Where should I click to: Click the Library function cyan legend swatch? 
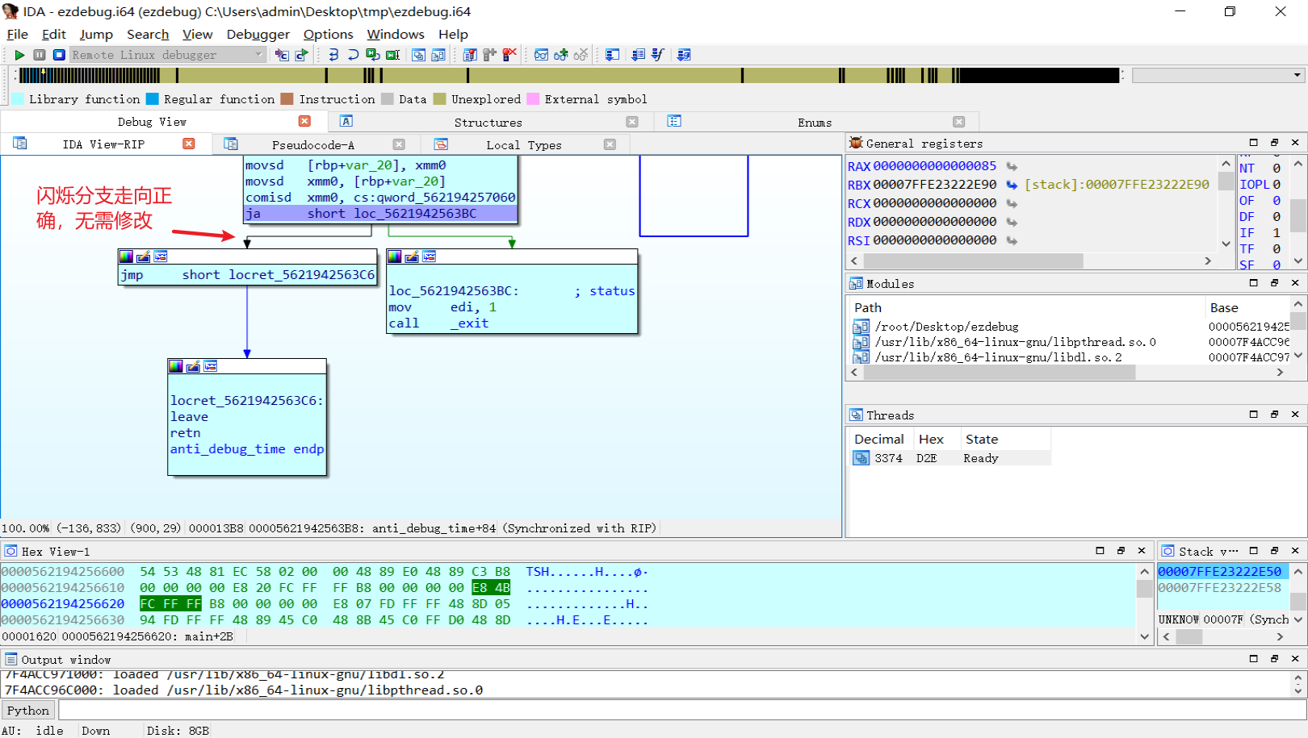pos(17,98)
